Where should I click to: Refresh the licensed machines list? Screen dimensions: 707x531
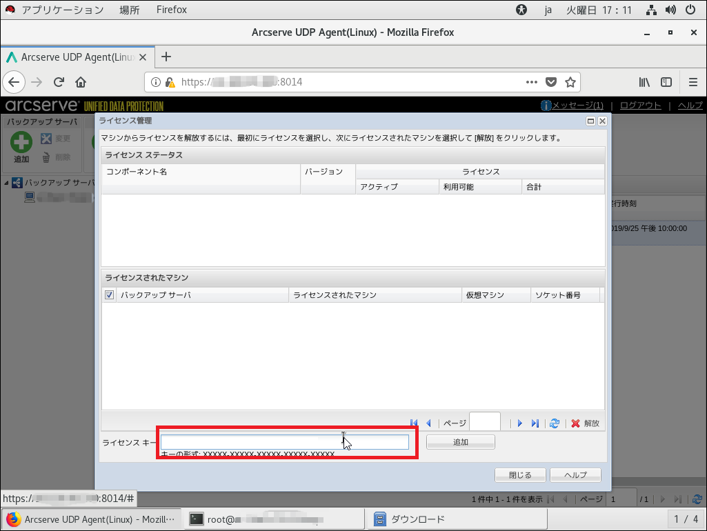(555, 423)
